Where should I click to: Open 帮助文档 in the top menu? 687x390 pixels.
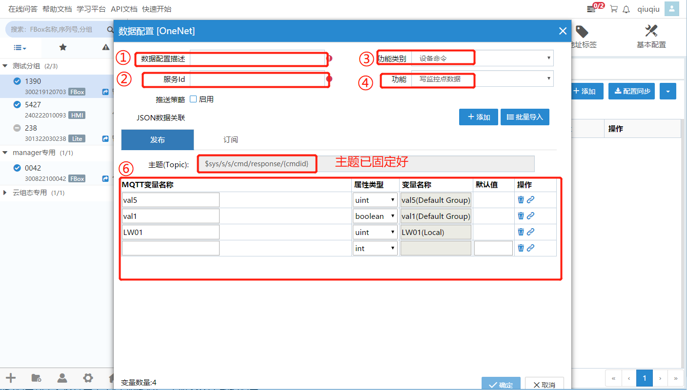coord(57,9)
